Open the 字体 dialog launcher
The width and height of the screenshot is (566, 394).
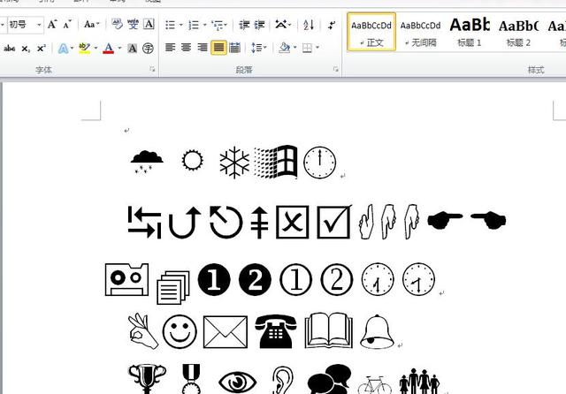point(152,69)
